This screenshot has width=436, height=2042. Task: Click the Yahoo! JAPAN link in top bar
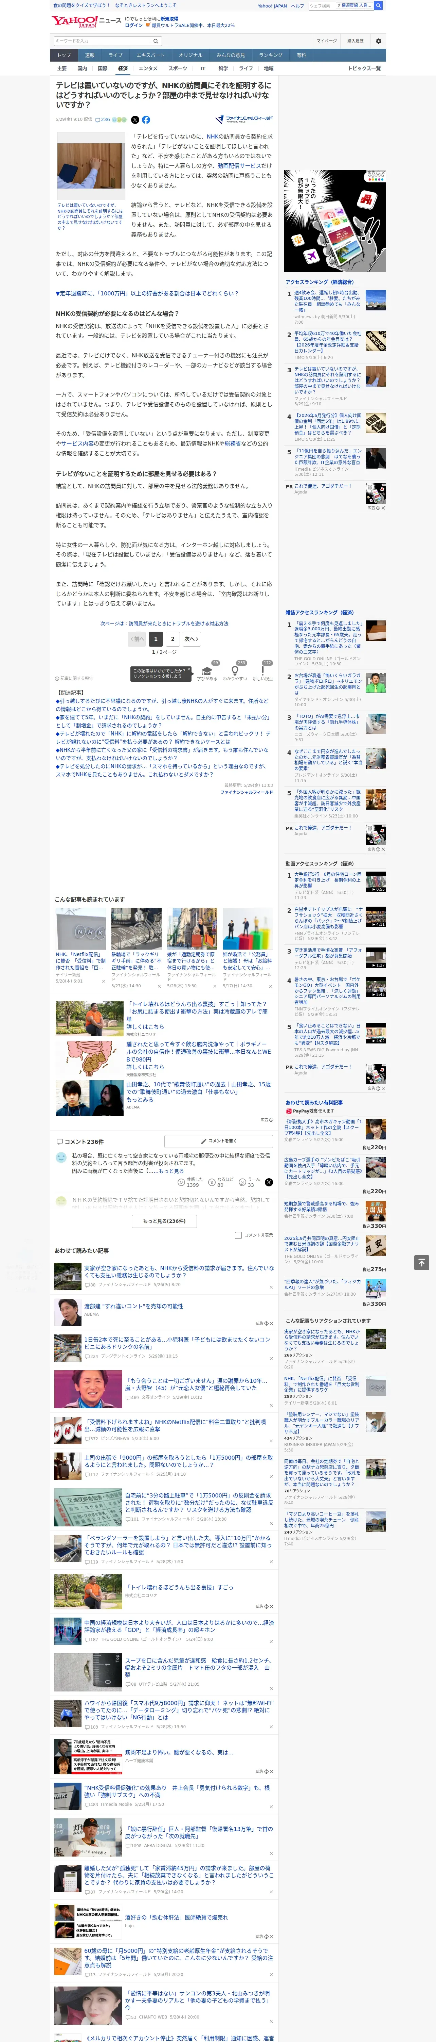[x=272, y=5]
